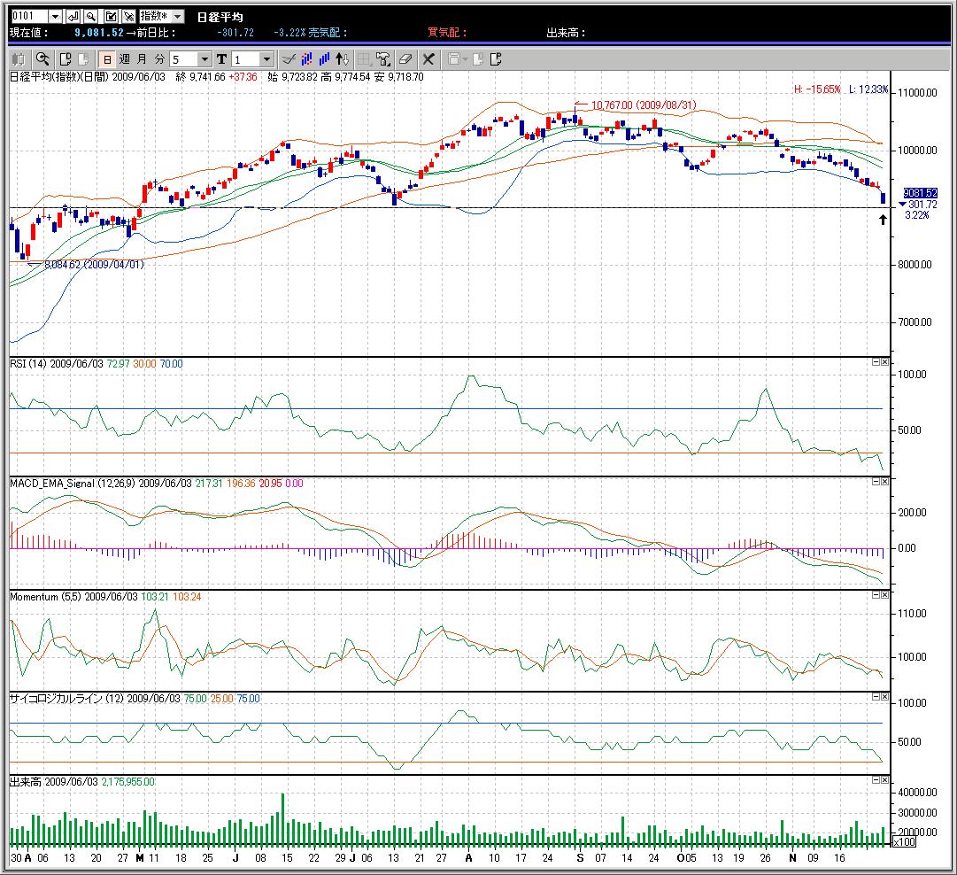Close the Momentum indicator panel

pyautogui.click(x=884, y=595)
